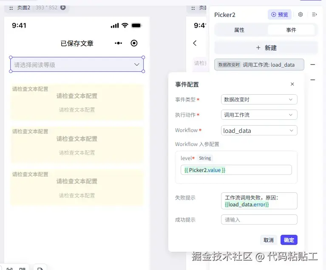Click the 已保存文章 page title

tap(77, 43)
